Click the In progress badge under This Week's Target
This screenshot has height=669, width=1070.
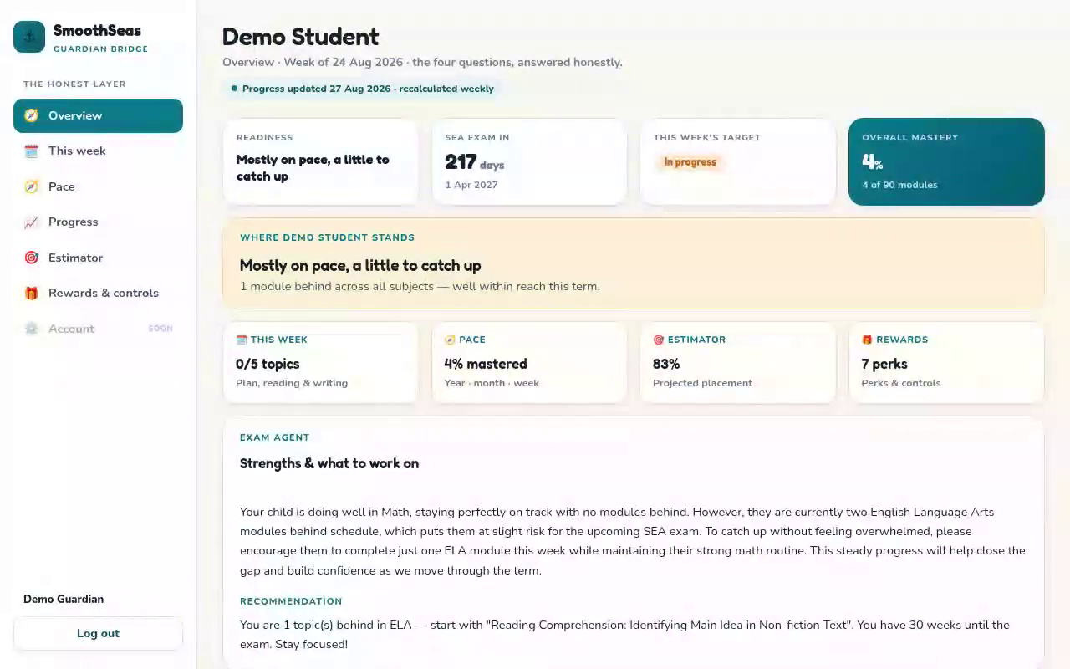coord(690,162)
